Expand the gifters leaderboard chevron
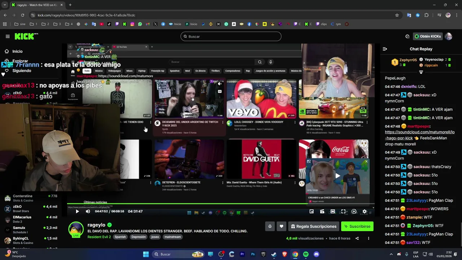Screen dimensions: 462x260 click(421, 72)
